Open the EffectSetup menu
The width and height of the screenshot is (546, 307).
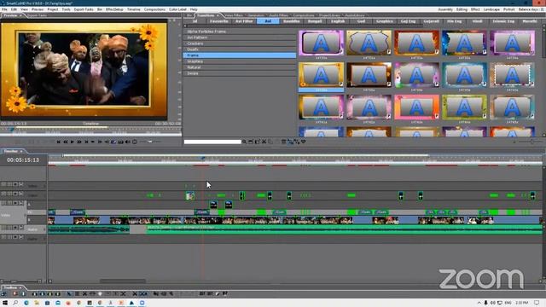pos(114,9)
